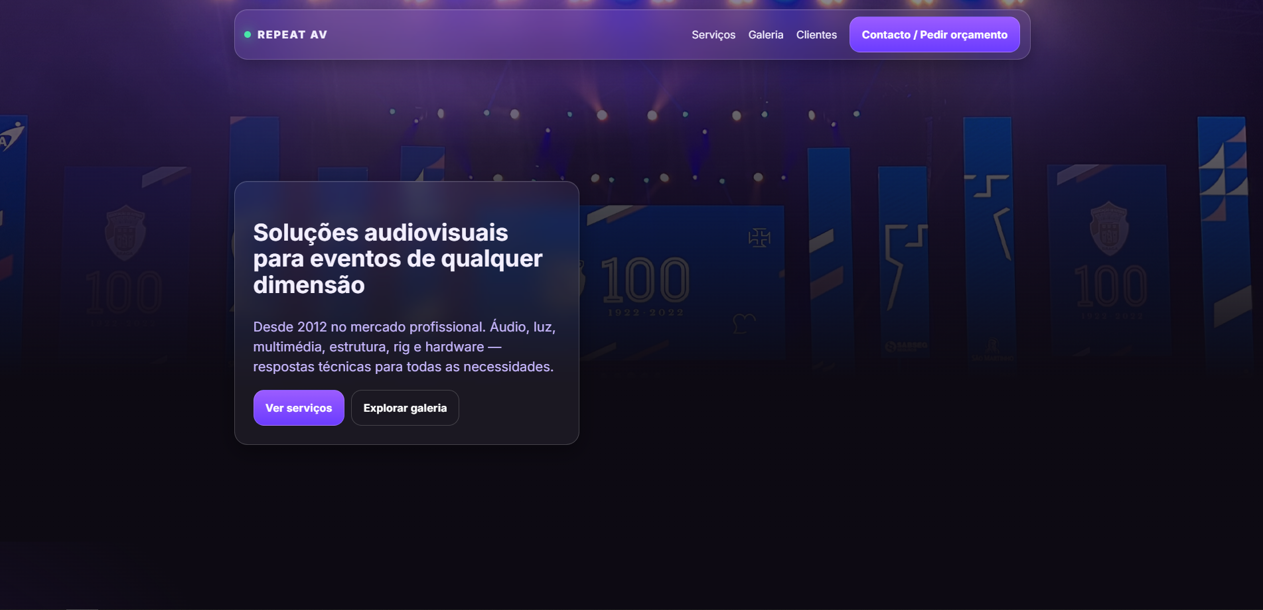1263x610 pixels.
Task: Click the Soluções audiovisuais hero heading
Action: 398,259
